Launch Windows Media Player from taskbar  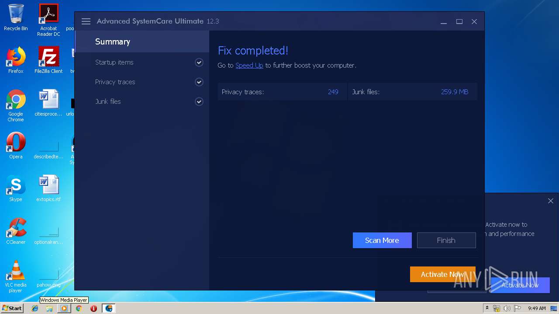click(x=64, y=308)
